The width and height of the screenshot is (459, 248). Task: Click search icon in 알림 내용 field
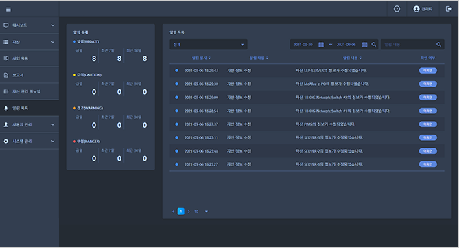coord(439,45)
